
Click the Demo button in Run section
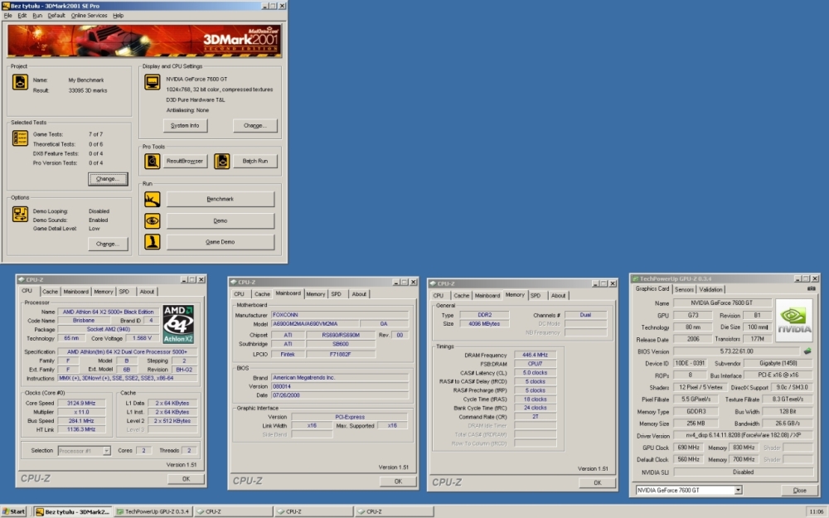click(221, 220)
